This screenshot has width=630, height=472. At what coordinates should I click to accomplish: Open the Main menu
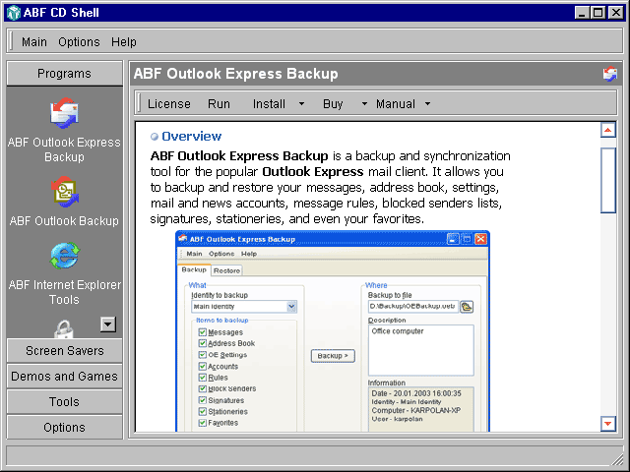[x=34, y=42]
